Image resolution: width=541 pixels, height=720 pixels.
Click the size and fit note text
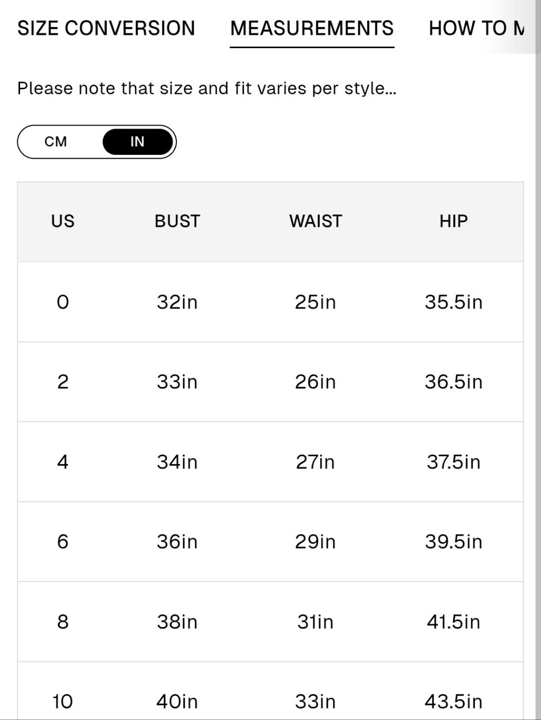[x=207, y=88]
